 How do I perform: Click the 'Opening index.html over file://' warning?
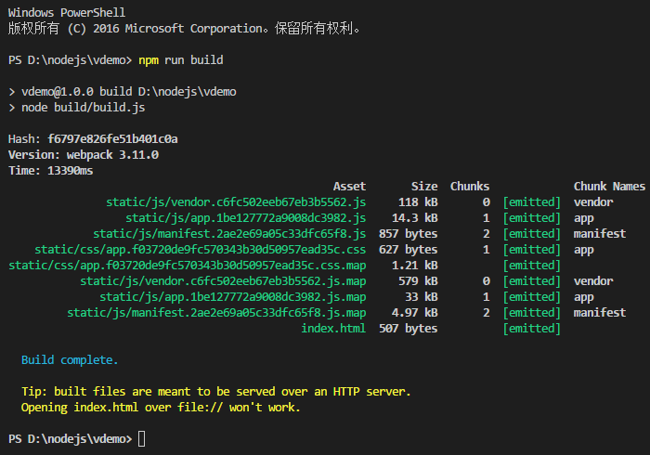click(x=161, y=407)
